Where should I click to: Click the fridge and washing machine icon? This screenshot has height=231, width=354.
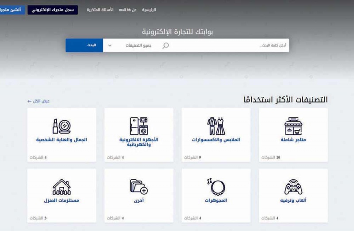point(139,126)
